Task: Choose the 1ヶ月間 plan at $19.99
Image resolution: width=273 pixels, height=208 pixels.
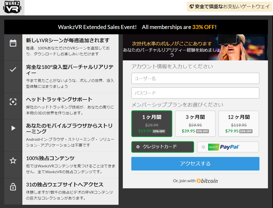Action: (x=152, y=123)
